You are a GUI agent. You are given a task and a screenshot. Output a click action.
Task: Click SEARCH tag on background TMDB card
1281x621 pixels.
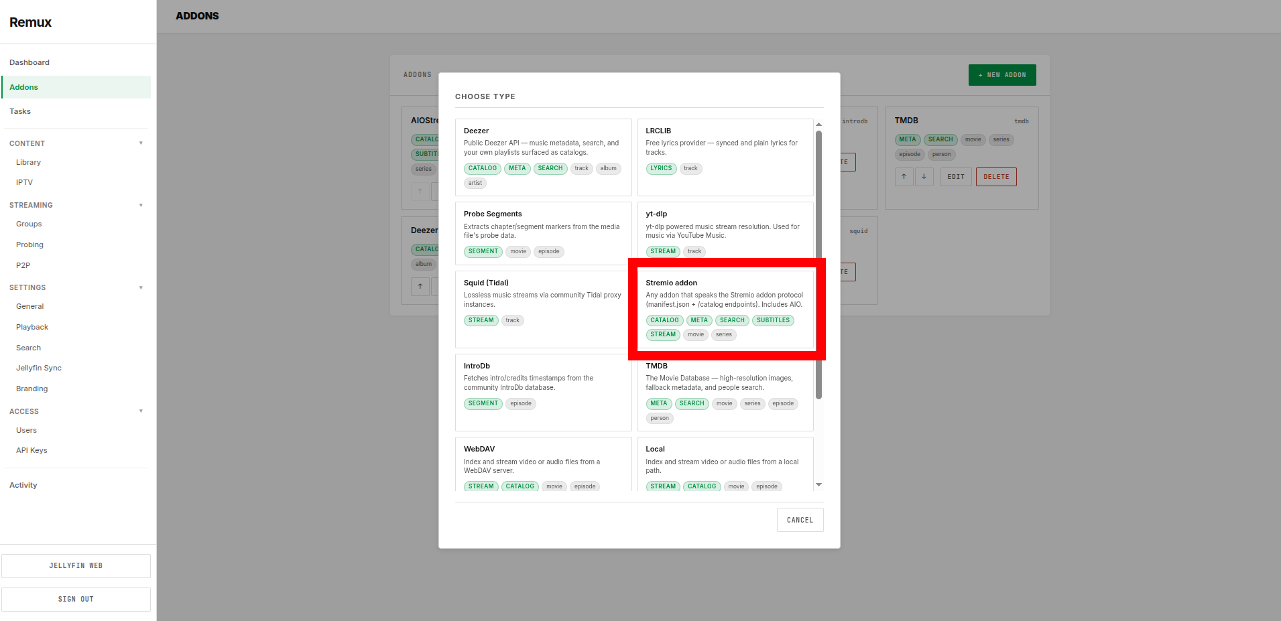(940, 139)
